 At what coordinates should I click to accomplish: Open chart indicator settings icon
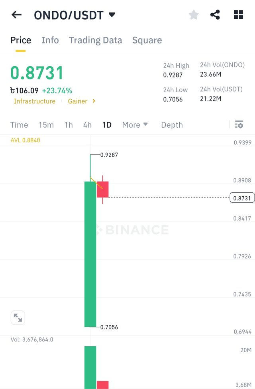point(239,124)
